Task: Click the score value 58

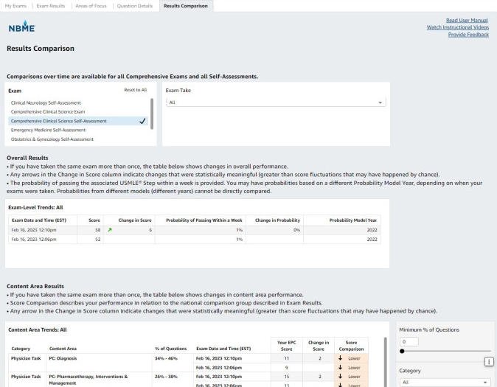Action: coord(97,230)
